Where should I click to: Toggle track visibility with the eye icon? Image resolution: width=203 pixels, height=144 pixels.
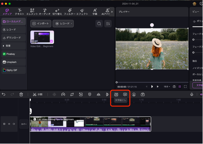point(9,124)
